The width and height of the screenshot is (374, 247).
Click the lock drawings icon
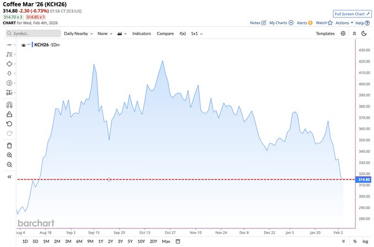[x=9, y=114]
